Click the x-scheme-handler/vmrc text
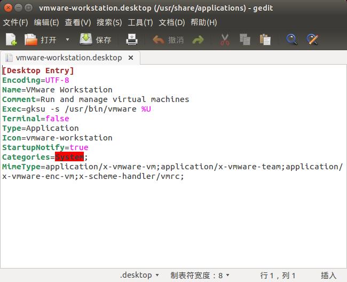 [x=131, y=176]
